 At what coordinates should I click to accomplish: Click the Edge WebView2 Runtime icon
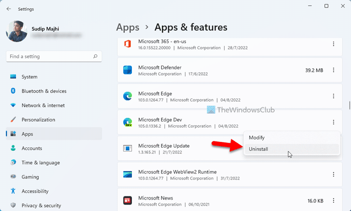(x=127, y=174)
